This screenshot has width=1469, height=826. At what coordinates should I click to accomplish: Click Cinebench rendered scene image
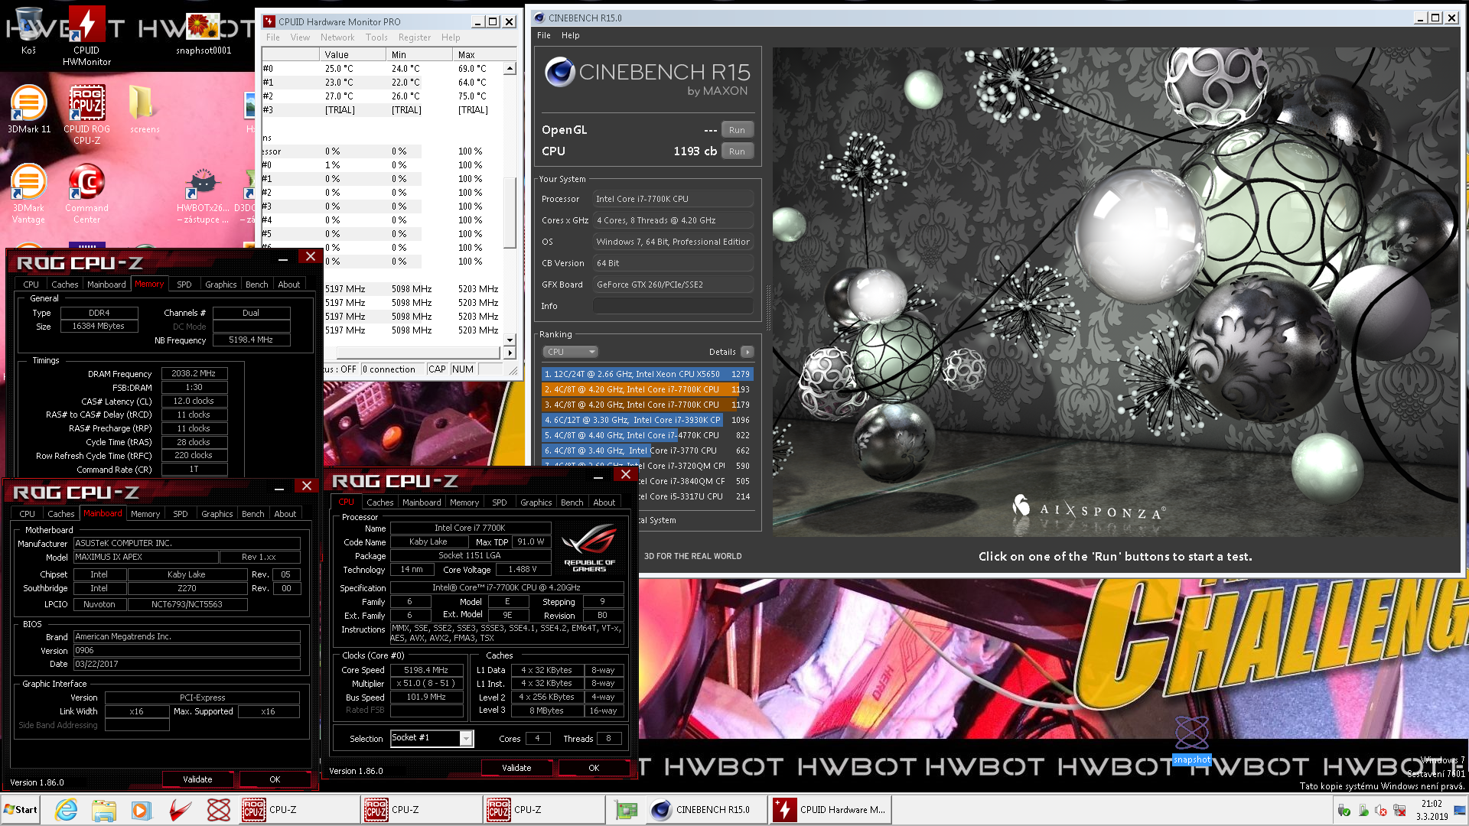pos(1116,291)
